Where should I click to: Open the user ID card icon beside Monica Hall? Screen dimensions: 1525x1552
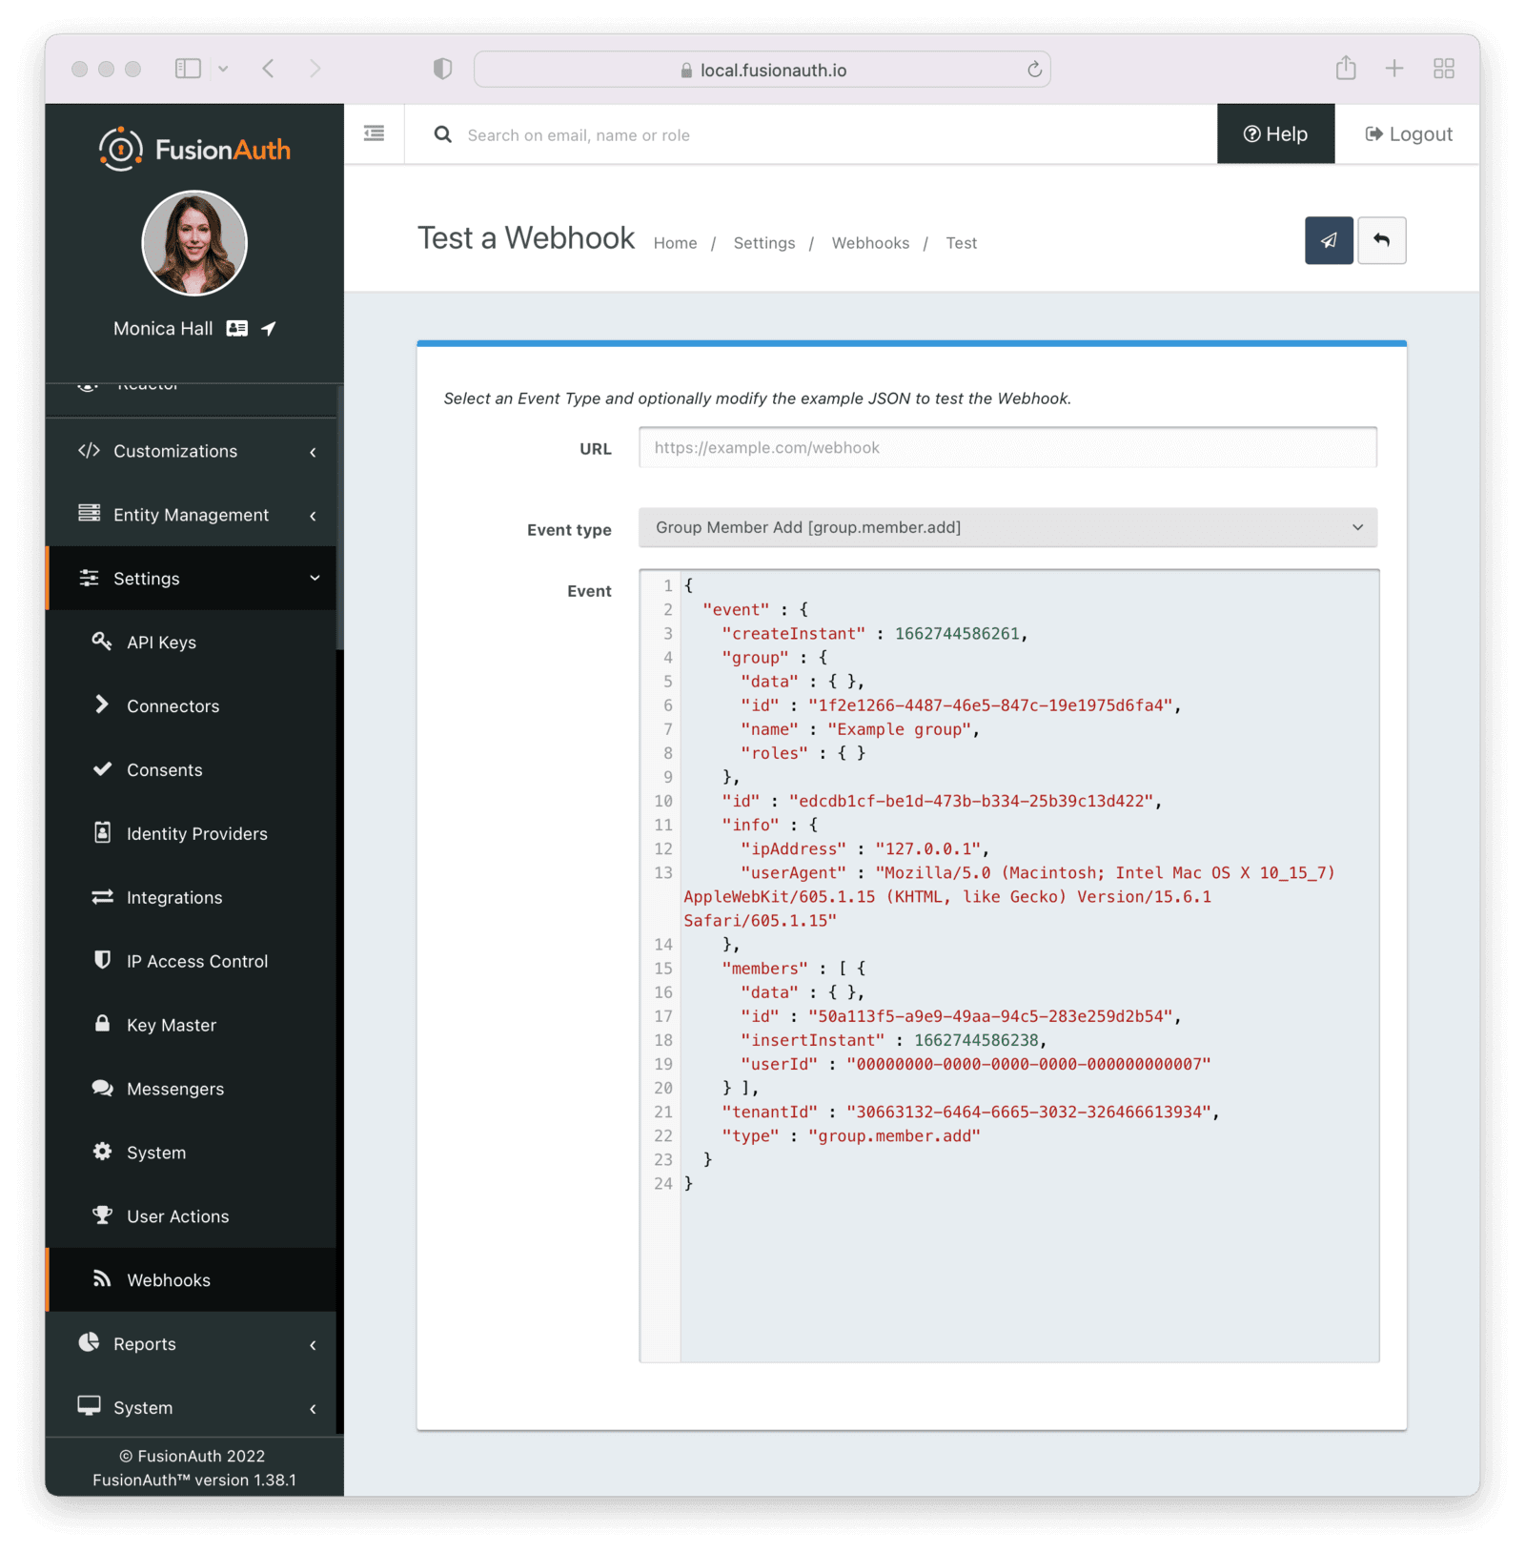click(237, 328)
